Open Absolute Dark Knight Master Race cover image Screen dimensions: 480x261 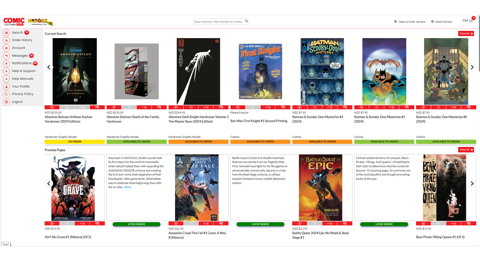pos(198,71)
